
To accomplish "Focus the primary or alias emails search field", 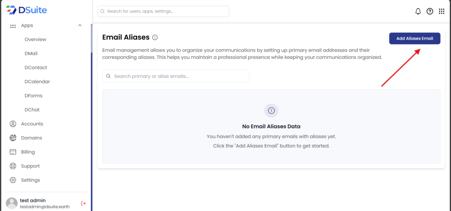I will 176,76.
